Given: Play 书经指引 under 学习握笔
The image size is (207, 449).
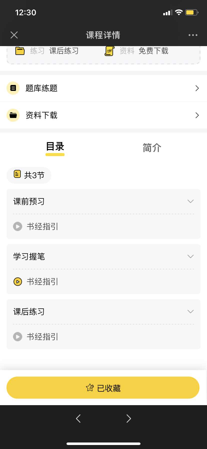Looking at the screenshot, I should click(18, 282).
